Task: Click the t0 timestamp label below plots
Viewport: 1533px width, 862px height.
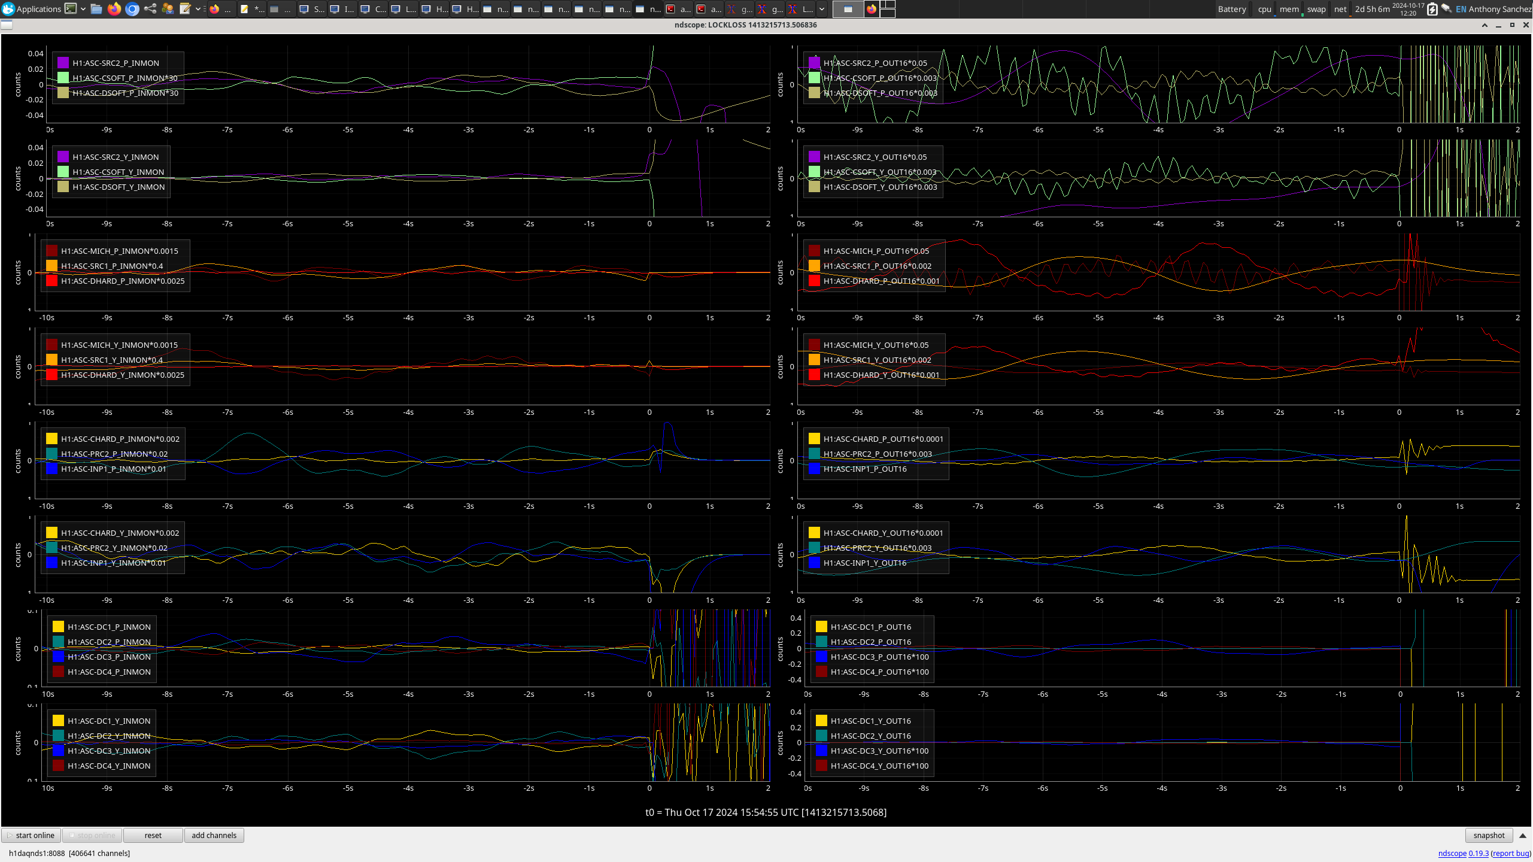Action: tap(766, 812)
